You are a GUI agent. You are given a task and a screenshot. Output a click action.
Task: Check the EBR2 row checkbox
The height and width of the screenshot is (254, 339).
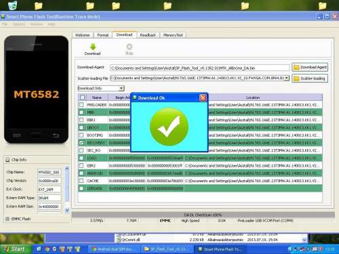(x=81, y=165)
